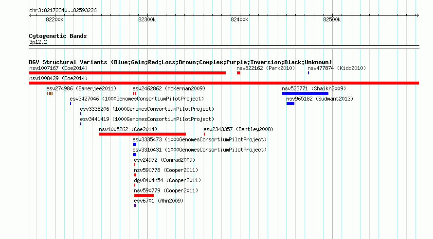Open the esv2462862 (McKernan2009) label

tap(169, 88)
